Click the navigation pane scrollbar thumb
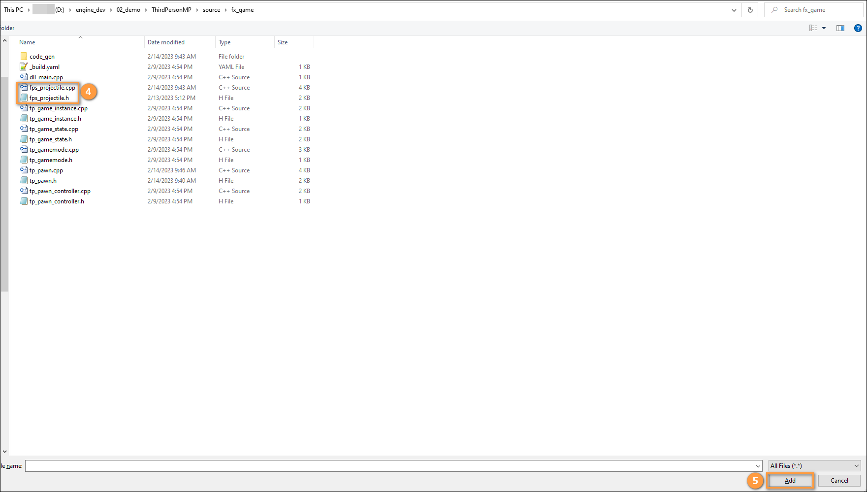Viewport: 867px width, 492px height. pyautogui.click(x=4, y=184)
